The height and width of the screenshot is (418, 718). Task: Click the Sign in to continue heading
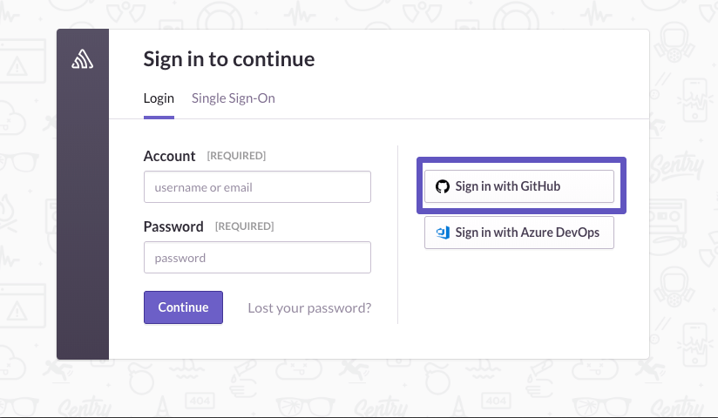(229, 59)
